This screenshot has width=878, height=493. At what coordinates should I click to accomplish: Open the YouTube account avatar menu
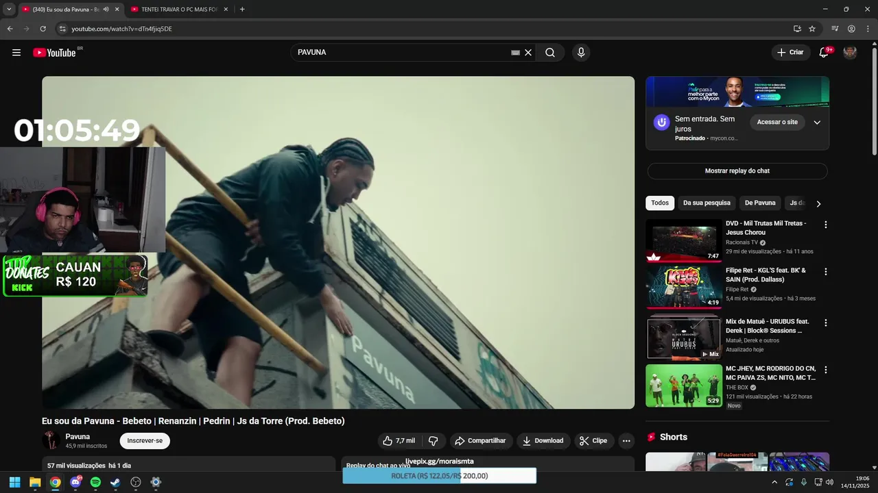[850, 53]
